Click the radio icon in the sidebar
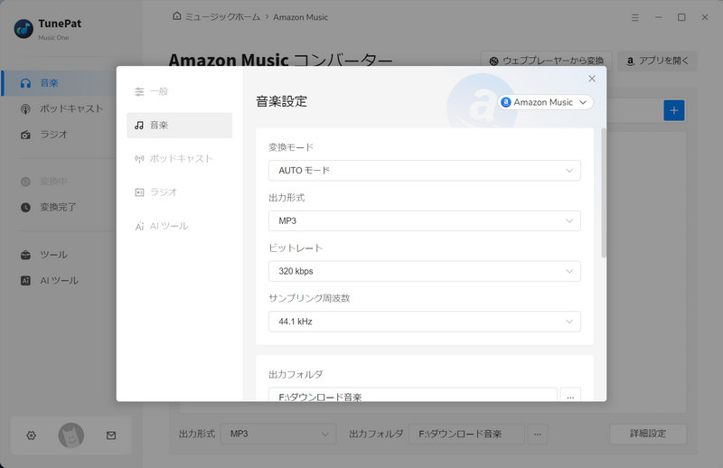The width and height of the screenshot is (723, 468). [x=26, y=135]
